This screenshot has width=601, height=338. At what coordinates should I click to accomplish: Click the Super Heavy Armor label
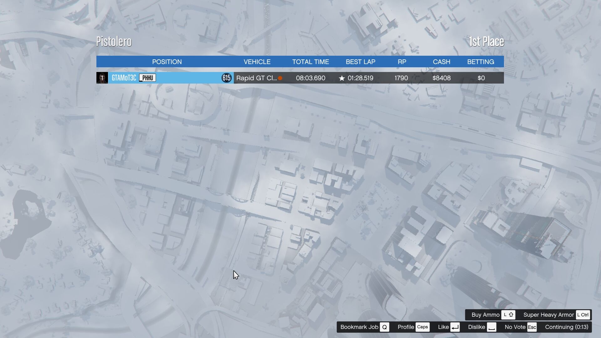pos(548,315)
